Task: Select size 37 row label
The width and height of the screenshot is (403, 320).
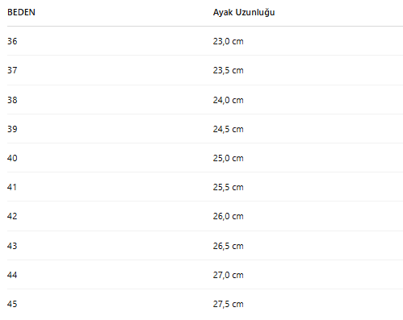Action: [x=12, y=70]
